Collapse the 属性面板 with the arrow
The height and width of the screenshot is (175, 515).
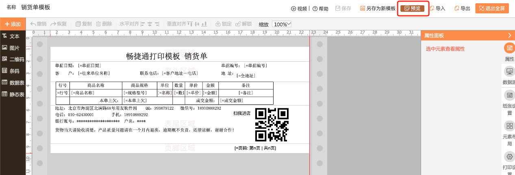(510, 36)
